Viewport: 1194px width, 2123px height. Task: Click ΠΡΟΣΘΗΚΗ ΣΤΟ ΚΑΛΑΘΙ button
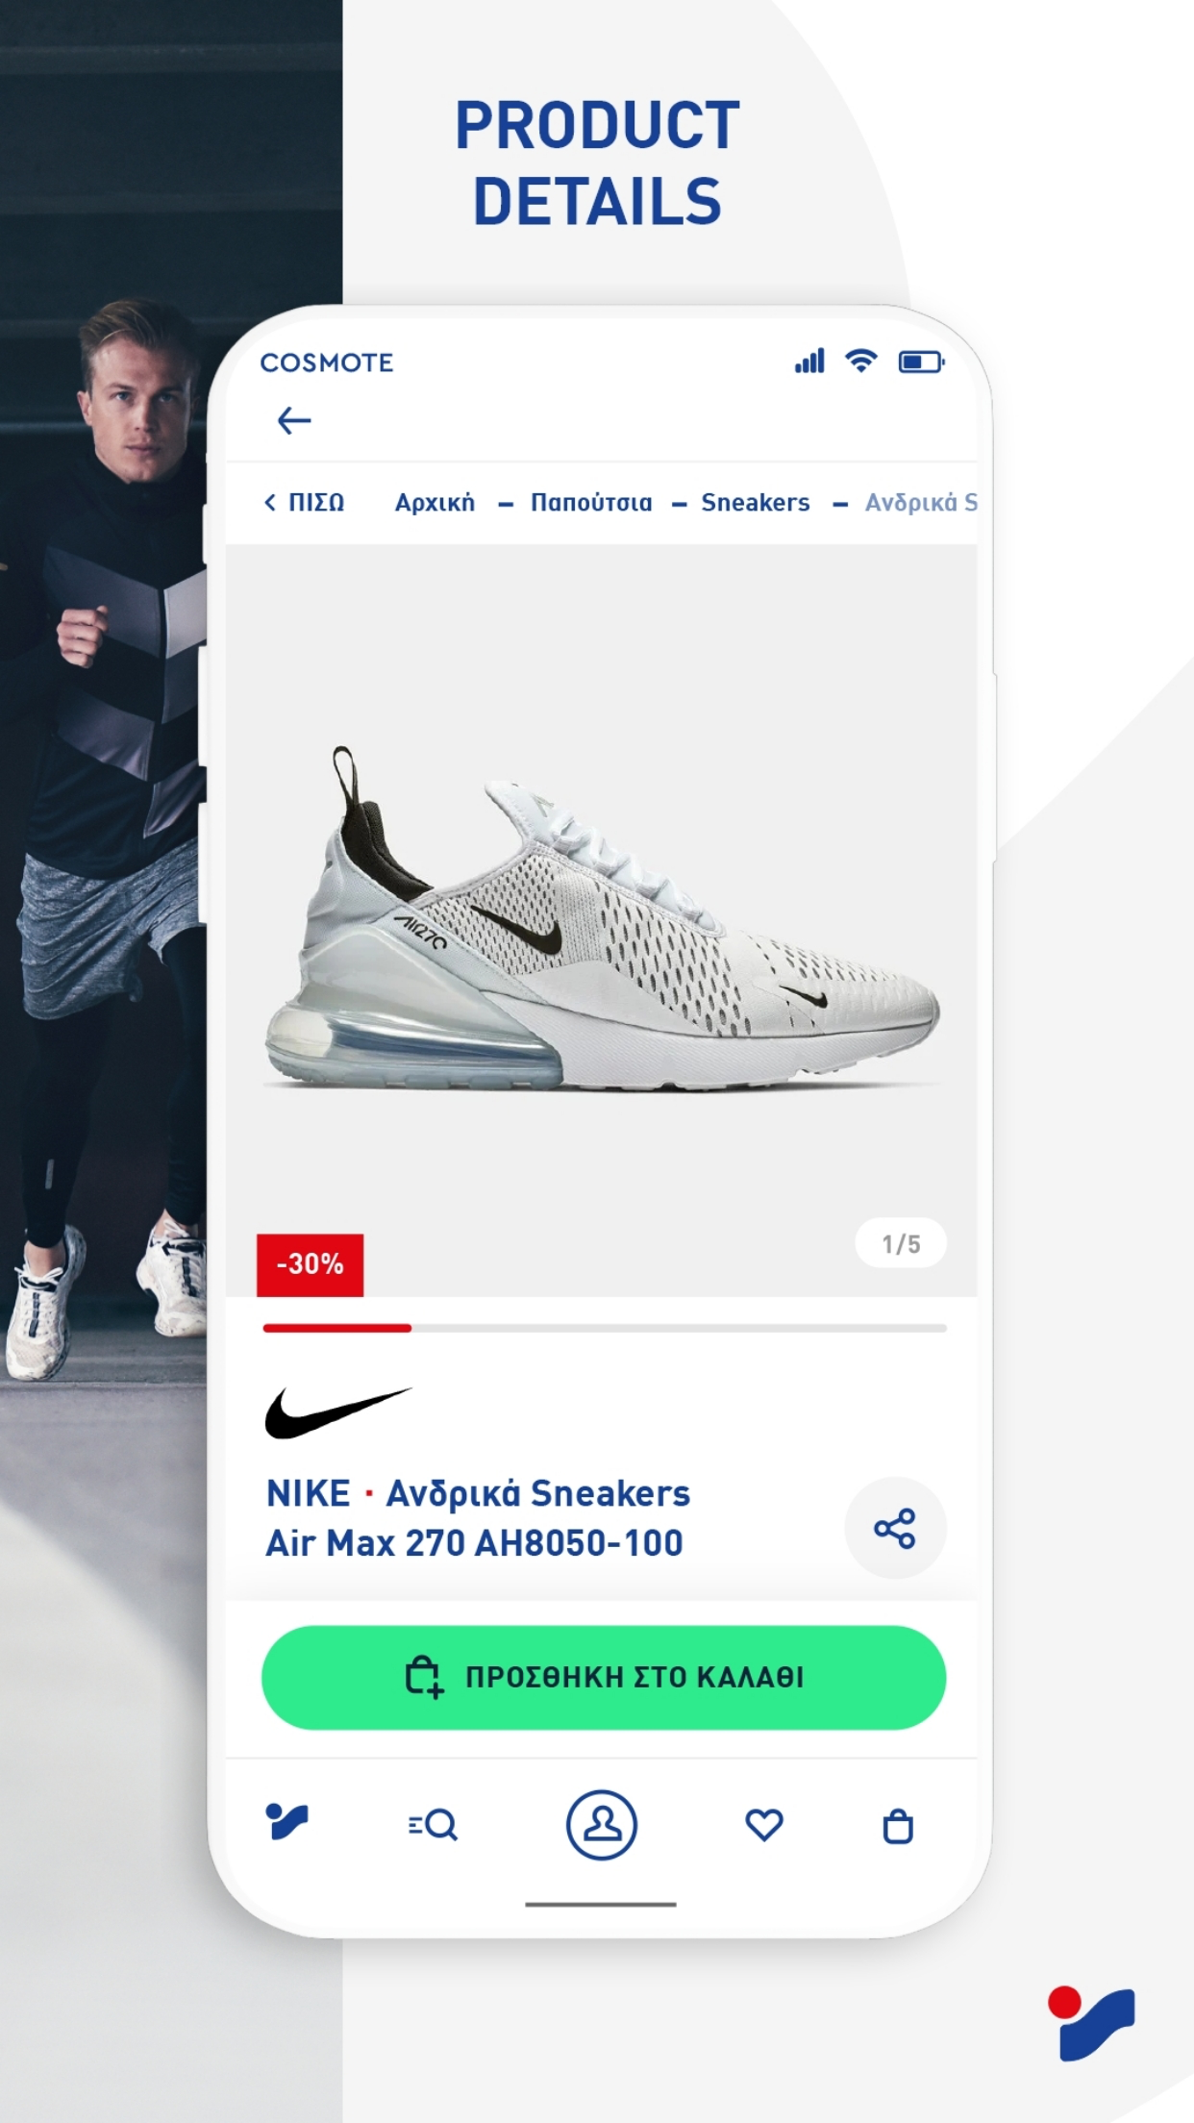[x=604, y=1677]
